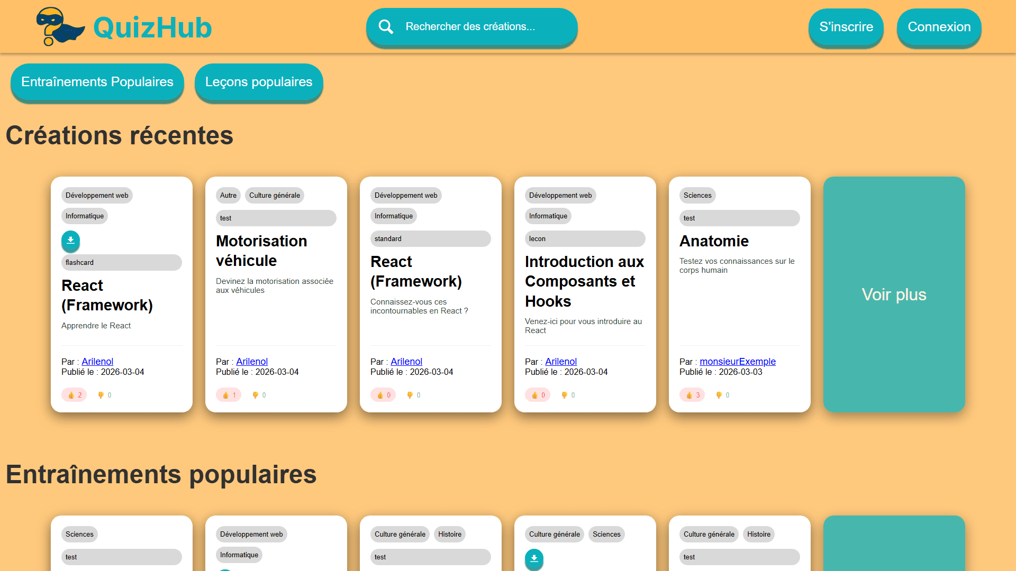
Task: Visit Arilenol's profile from Composants et Hooks card
Action: (561, 362)
